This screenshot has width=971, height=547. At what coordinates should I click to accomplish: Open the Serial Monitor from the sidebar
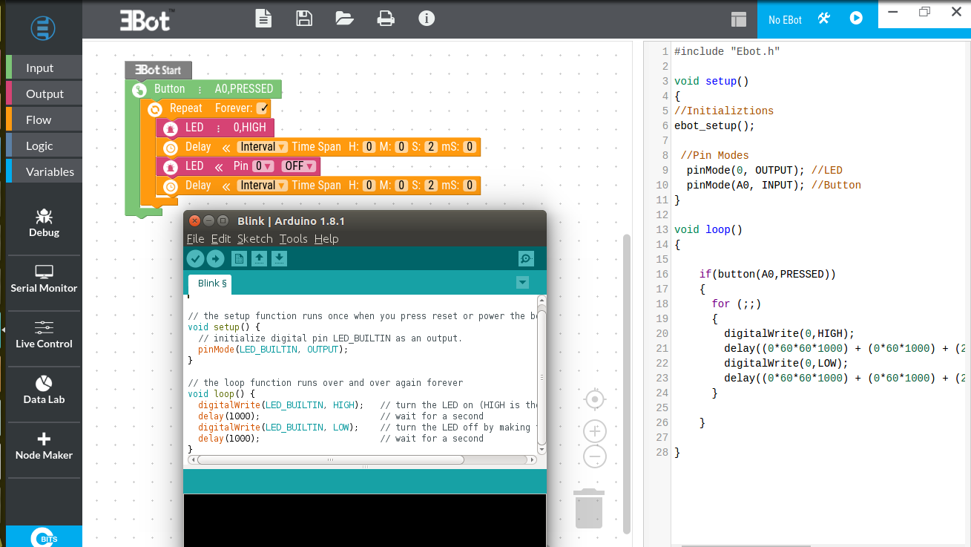pyautogui.click(x=44, y=278)
